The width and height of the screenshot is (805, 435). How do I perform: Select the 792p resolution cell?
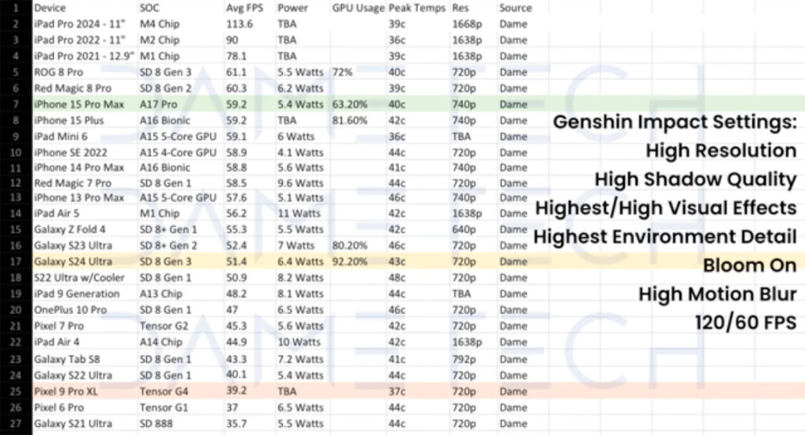click(465, 359)
